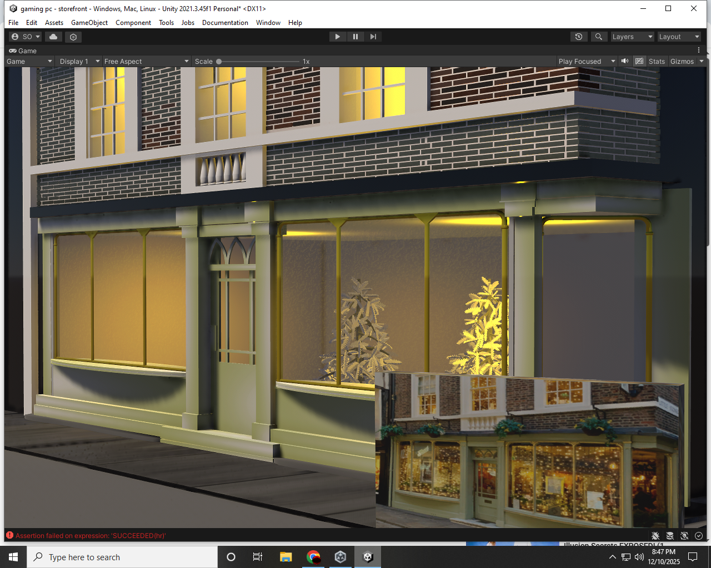
Task: Click the red error icon in status bar
Action: tap(9, 535)
